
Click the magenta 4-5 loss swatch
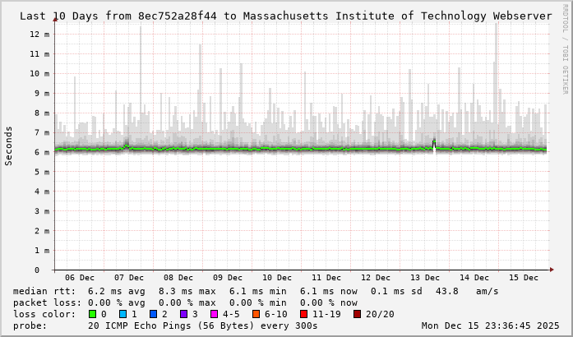pyautogui.click(x=214, y=314)
